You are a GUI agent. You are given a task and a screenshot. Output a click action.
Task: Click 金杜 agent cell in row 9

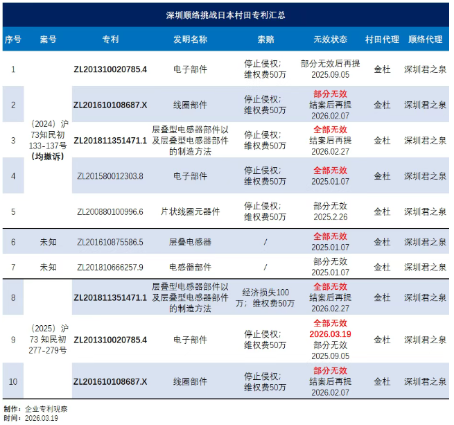pos(382,340)
